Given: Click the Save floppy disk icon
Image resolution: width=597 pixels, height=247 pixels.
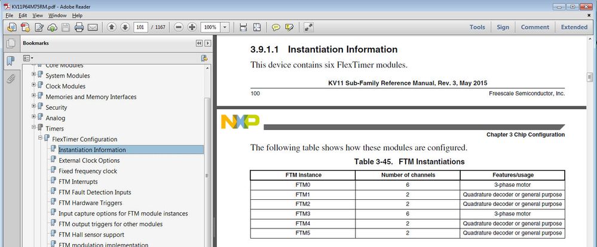Looking at the screenshot, I should (66, 27).
